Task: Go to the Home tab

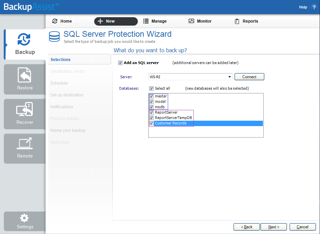Action: pos(66,21)
